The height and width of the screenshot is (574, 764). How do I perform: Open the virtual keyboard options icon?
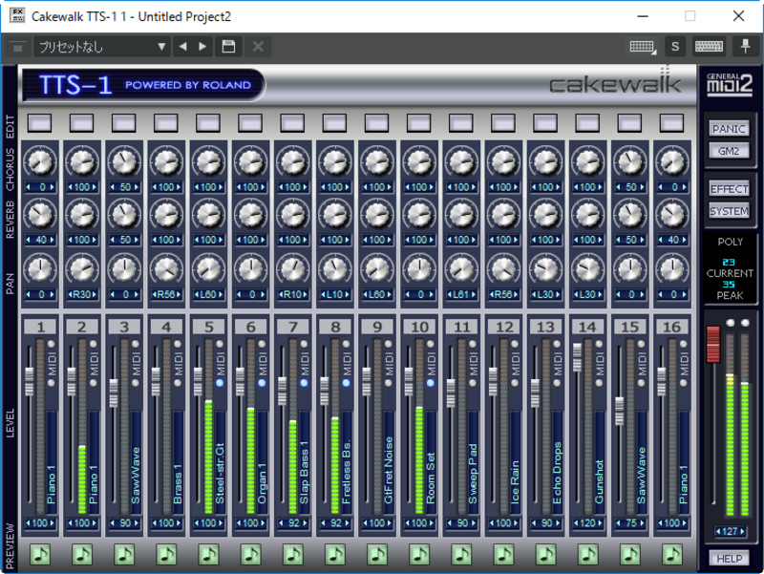tap(643, 47)
